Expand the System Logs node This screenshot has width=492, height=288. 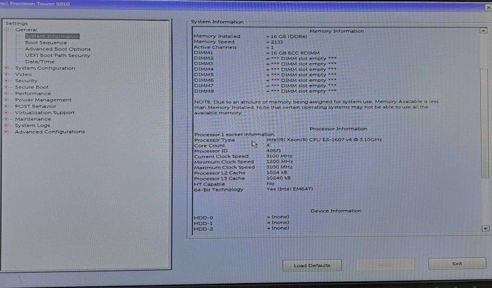coord(7,125)
